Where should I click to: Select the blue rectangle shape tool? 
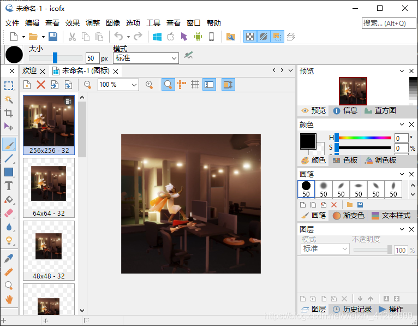tap(9, 172)
